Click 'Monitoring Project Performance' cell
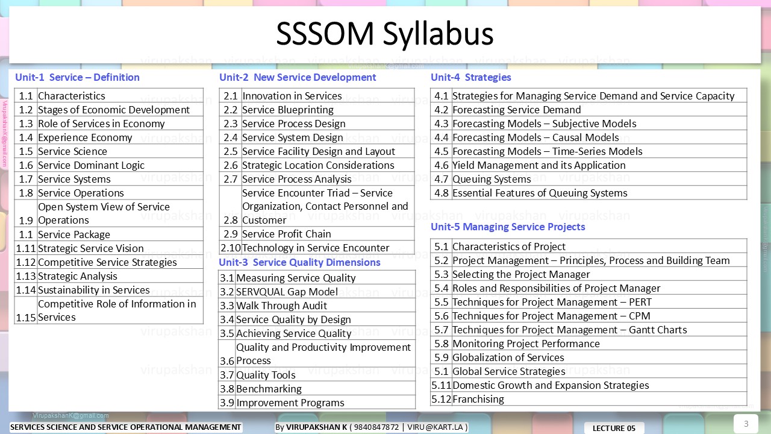The width and height of the screenshot is (771, 434). coord(599,343)
